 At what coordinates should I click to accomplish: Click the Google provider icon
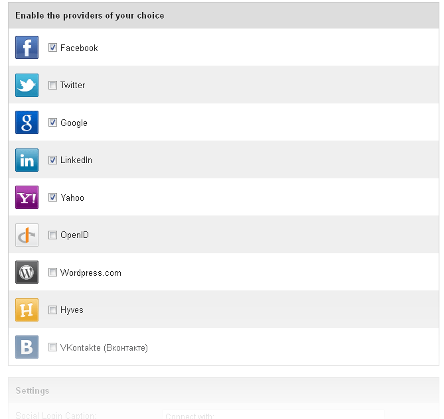[27, 123]
